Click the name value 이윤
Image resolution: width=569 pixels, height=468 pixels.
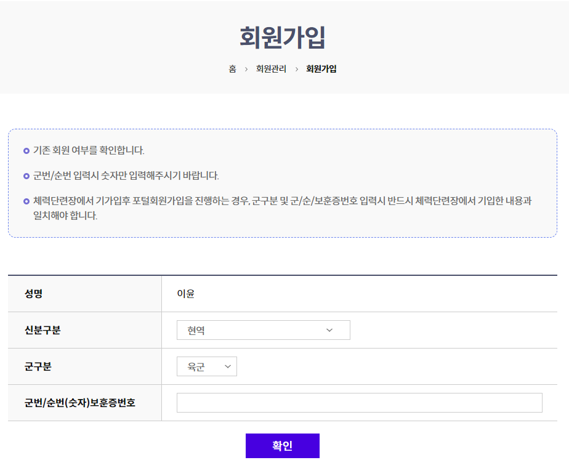coord(185,294)
